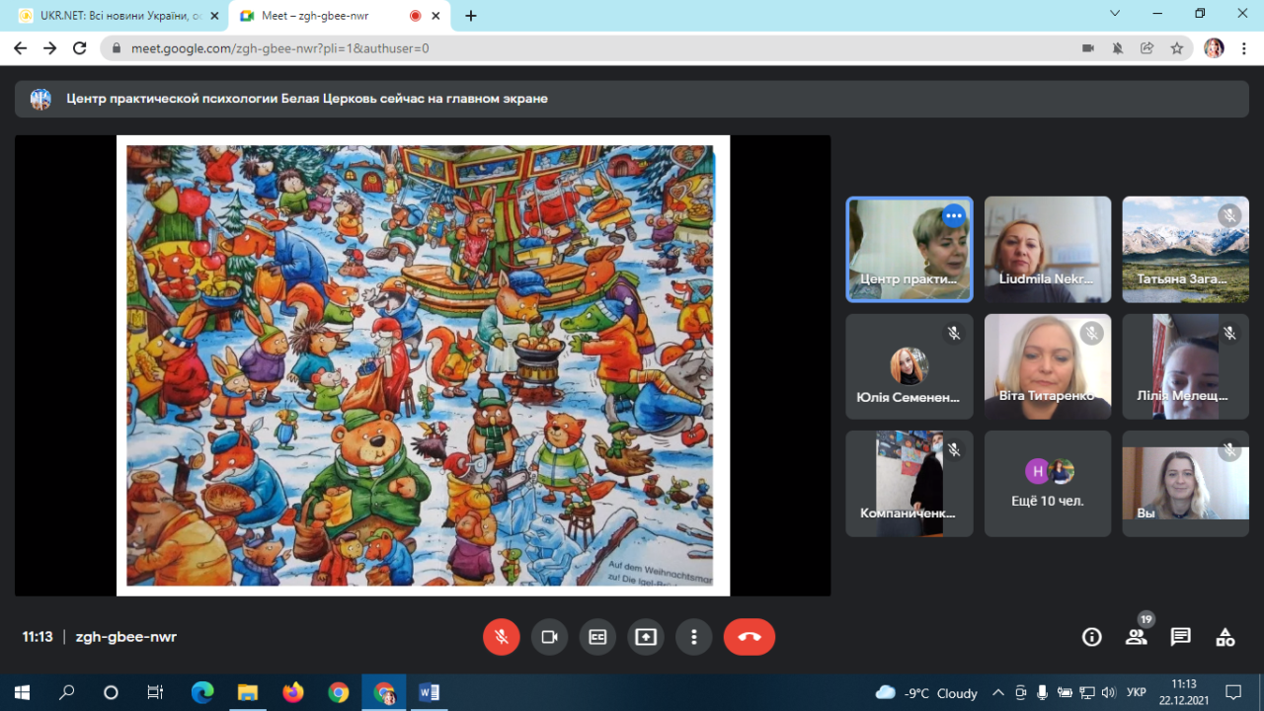Open the Windows notification center
The image size is (1264, 711).
[x=1233, y=692]
